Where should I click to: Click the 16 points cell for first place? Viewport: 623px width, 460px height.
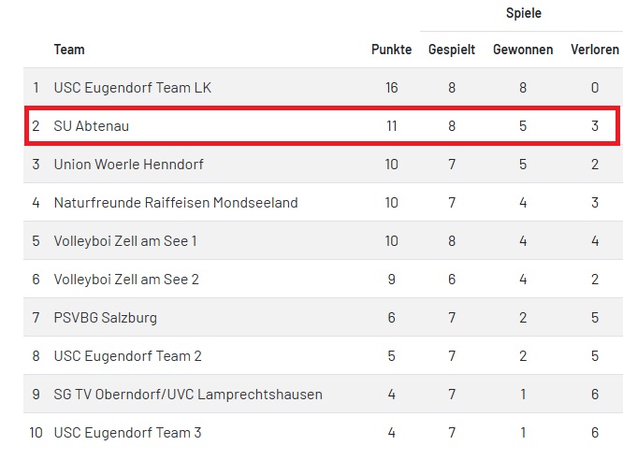pyautogui.click(x=391, y=88)
